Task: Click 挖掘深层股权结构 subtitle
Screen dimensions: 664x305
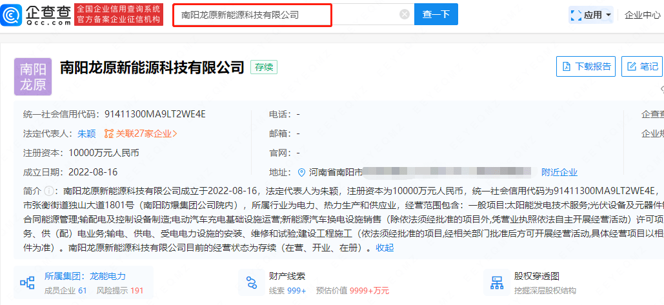Action: click(x=545, y=291)
